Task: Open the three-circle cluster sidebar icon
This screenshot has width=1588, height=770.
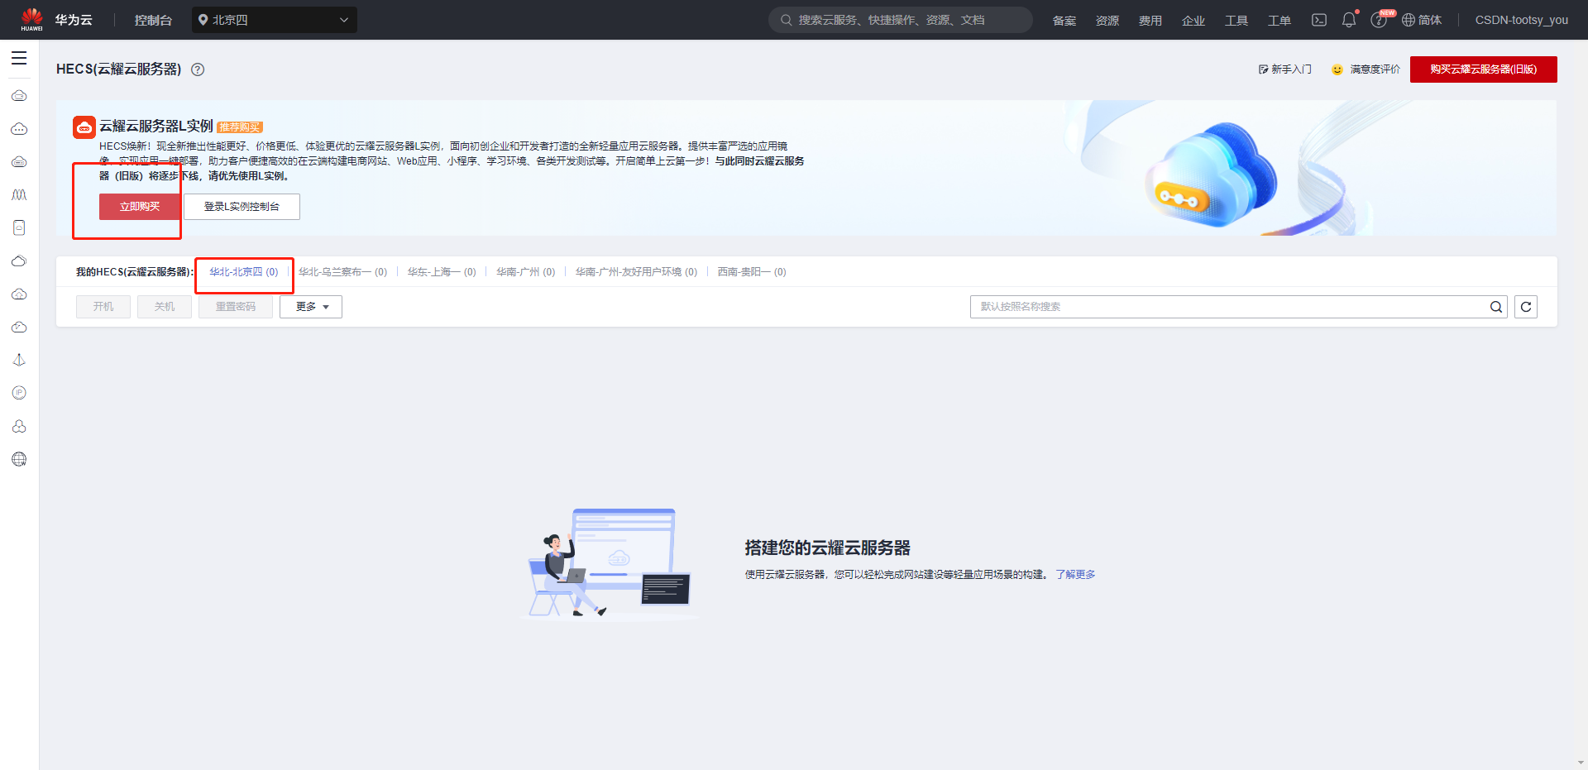Action: (19, 426)
